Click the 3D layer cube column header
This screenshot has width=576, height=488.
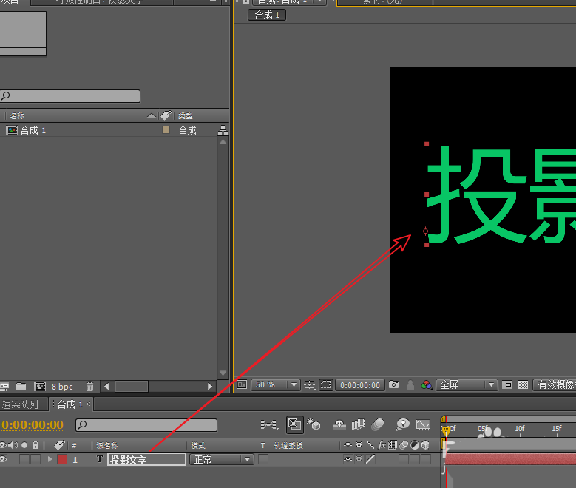pyautogui.click(x=425, y=445)
